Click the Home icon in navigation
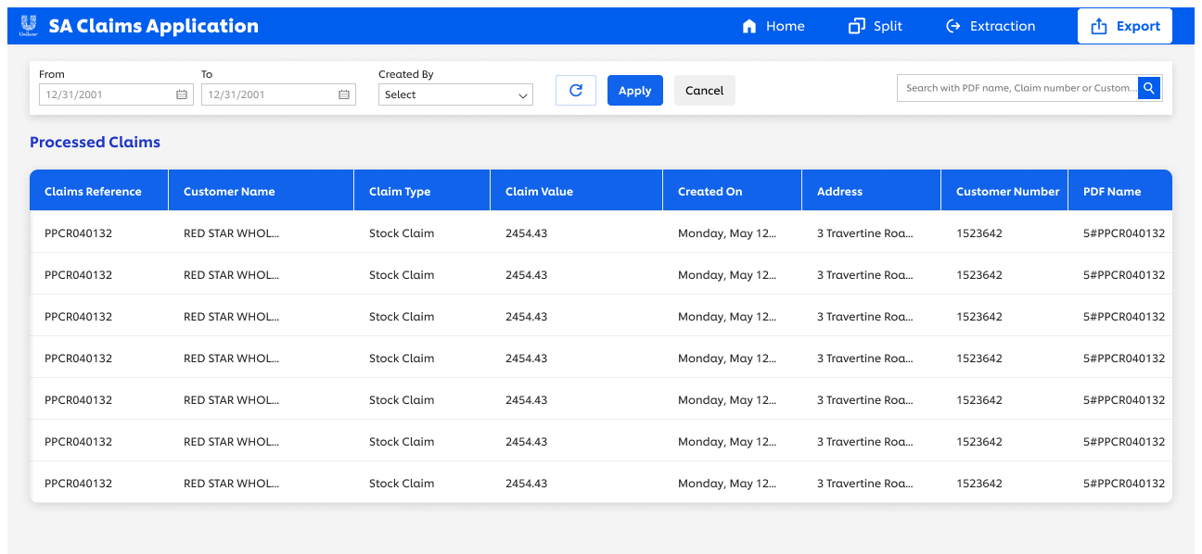Image resolution: width=1202 pixels, height=554 pixels. (749, 26)
